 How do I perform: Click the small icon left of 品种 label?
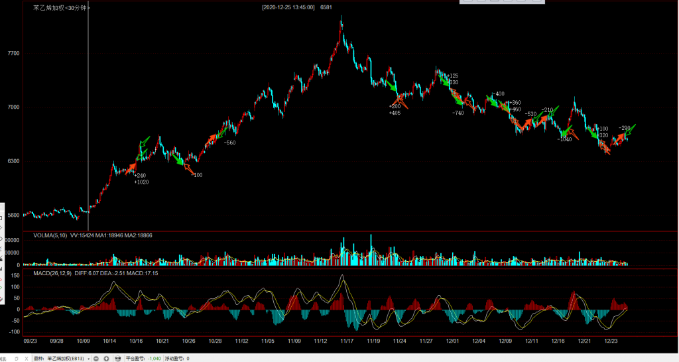[17, 358]
